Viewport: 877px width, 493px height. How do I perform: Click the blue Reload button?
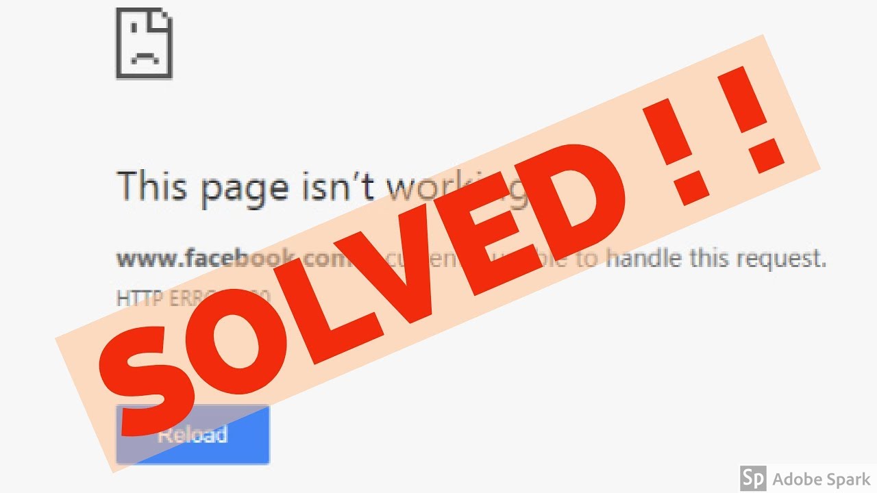tap(193, 434)
